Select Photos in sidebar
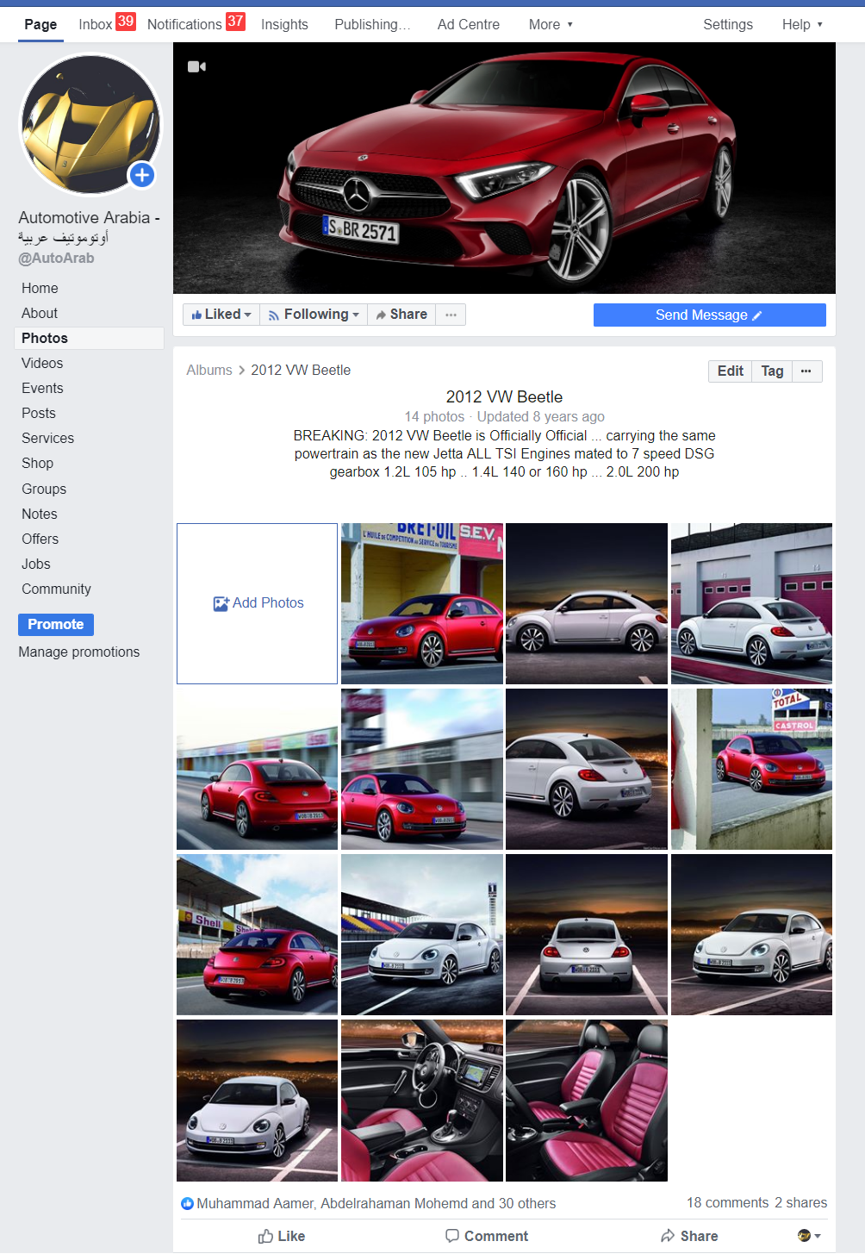This screenshot has height=1260, width=865. coord(89,338)
